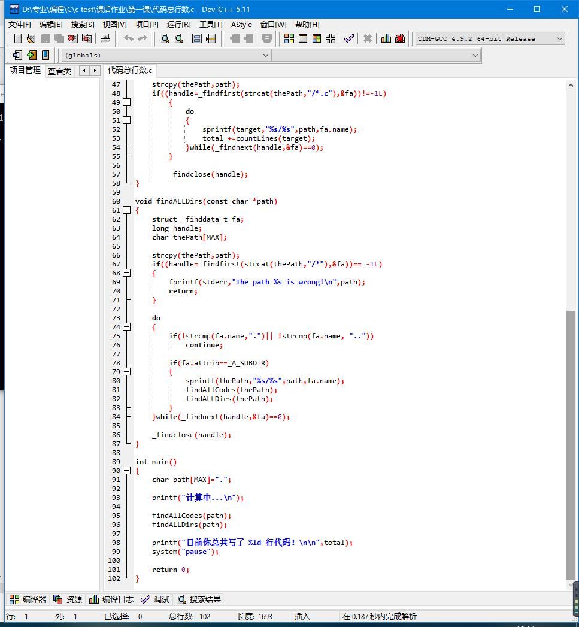579x627 pixels.
Task: Click the Undo arrow icon
Action: tap(129, 38)
